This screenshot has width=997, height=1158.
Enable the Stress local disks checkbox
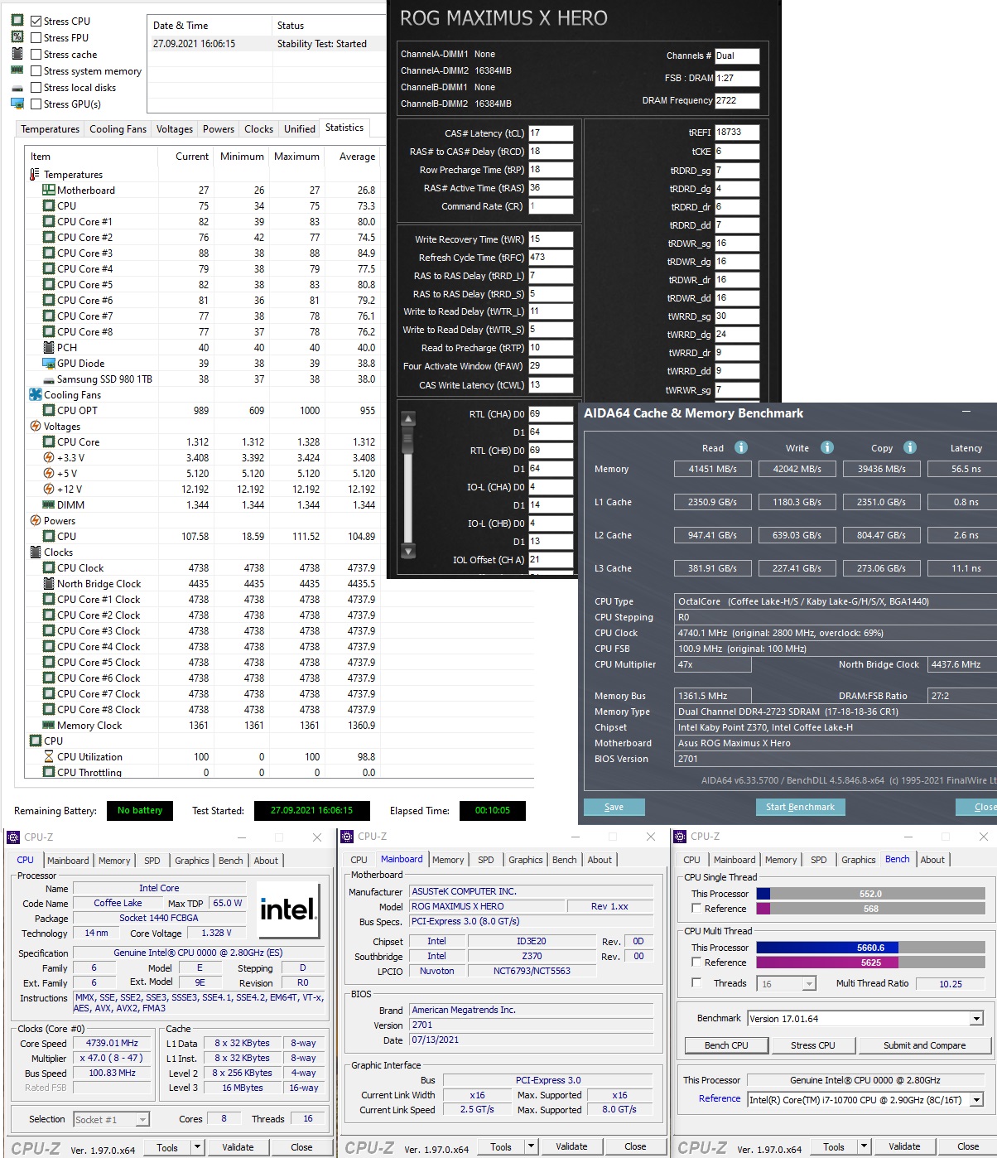pos(36,87)
